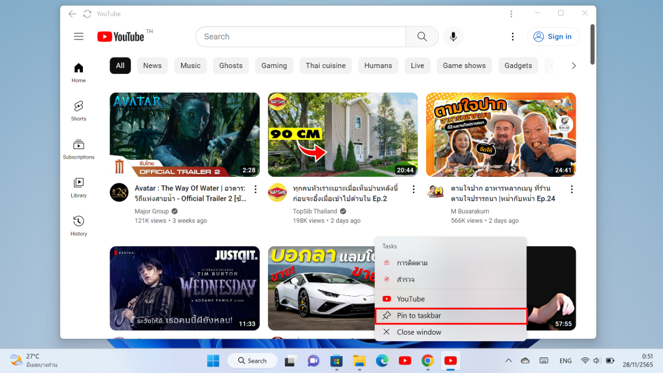This screenshot has height=373, width=663.
Task: Select the Live category chip
Action: [x=418, y=65]
